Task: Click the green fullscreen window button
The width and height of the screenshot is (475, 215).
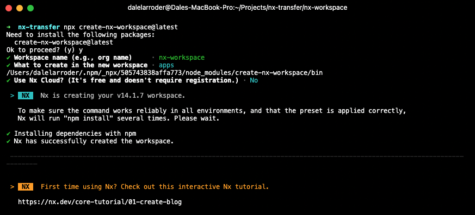Action: pyautogui.click(x=30, y=8)
